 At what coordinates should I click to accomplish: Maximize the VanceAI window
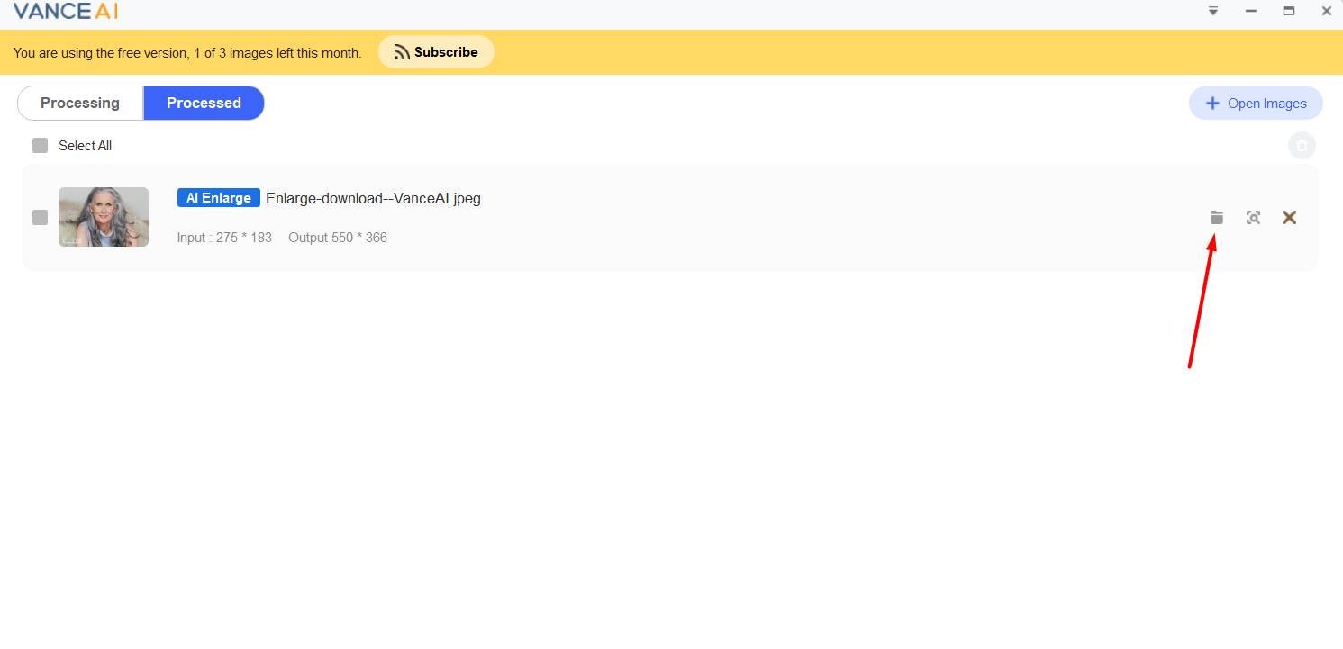pos(1289,11)
